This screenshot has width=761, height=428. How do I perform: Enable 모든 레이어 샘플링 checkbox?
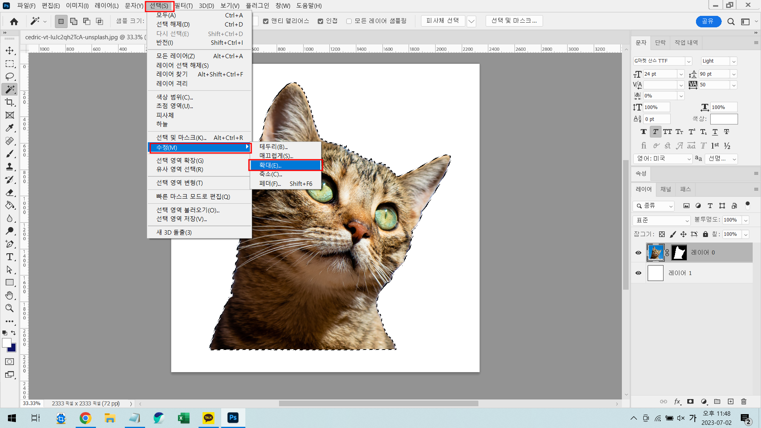pyautogui.click(x=349, y=21)
